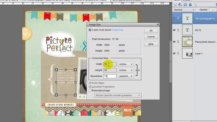Toggle visibility of 'Place photo below' layer
Image resolution: width=217 pixels, height=122 pixels.
(174, 42)
